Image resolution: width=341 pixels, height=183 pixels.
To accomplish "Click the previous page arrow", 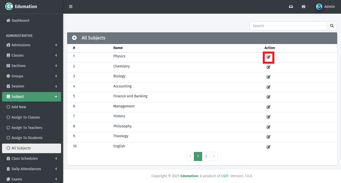I will [190, 156].
